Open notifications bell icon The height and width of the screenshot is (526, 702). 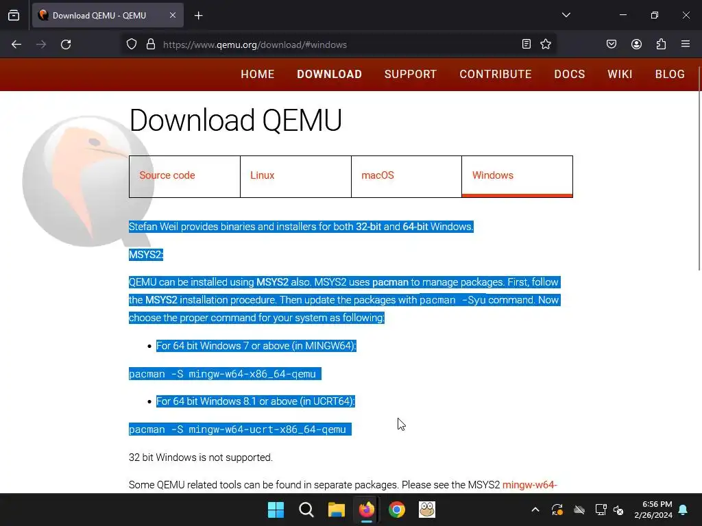click(683, 510)
